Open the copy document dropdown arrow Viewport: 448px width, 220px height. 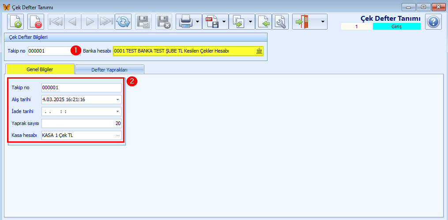251,22
